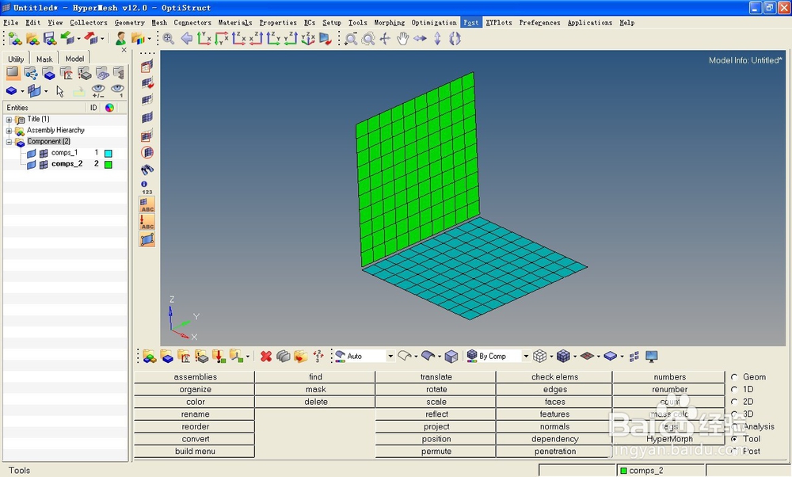The image size is (792, 477).
Task: Toggle comps_1 geometry visibility icon
Action: pyautogui.click(x=32, y=153)
